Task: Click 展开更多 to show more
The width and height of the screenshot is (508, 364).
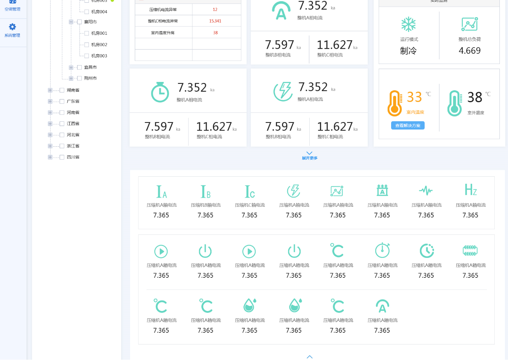Action: coord(309,156)
